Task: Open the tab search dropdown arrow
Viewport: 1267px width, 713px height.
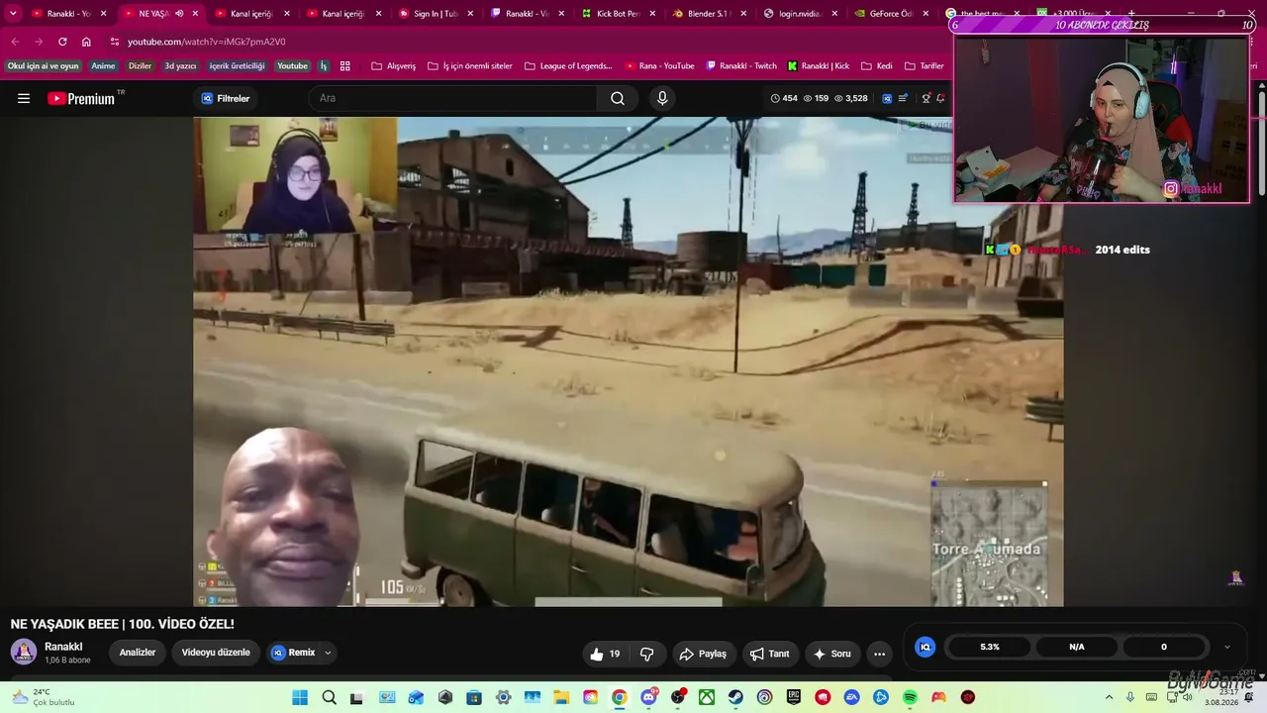Action: [x=13, y=14]
